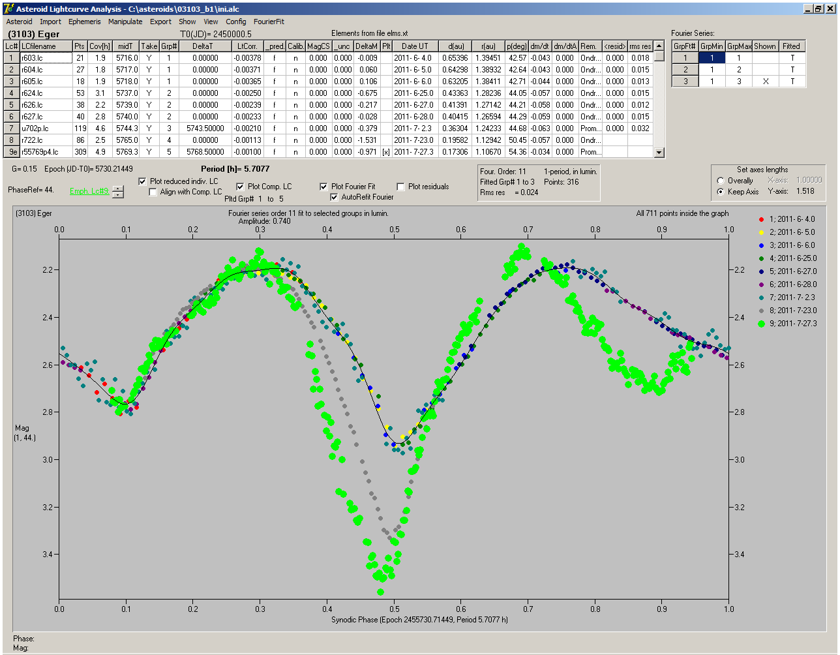Toggle Plot Fourier Fit checkbox
The width and height of the screenshot is (840, 655).
point(323,187)
